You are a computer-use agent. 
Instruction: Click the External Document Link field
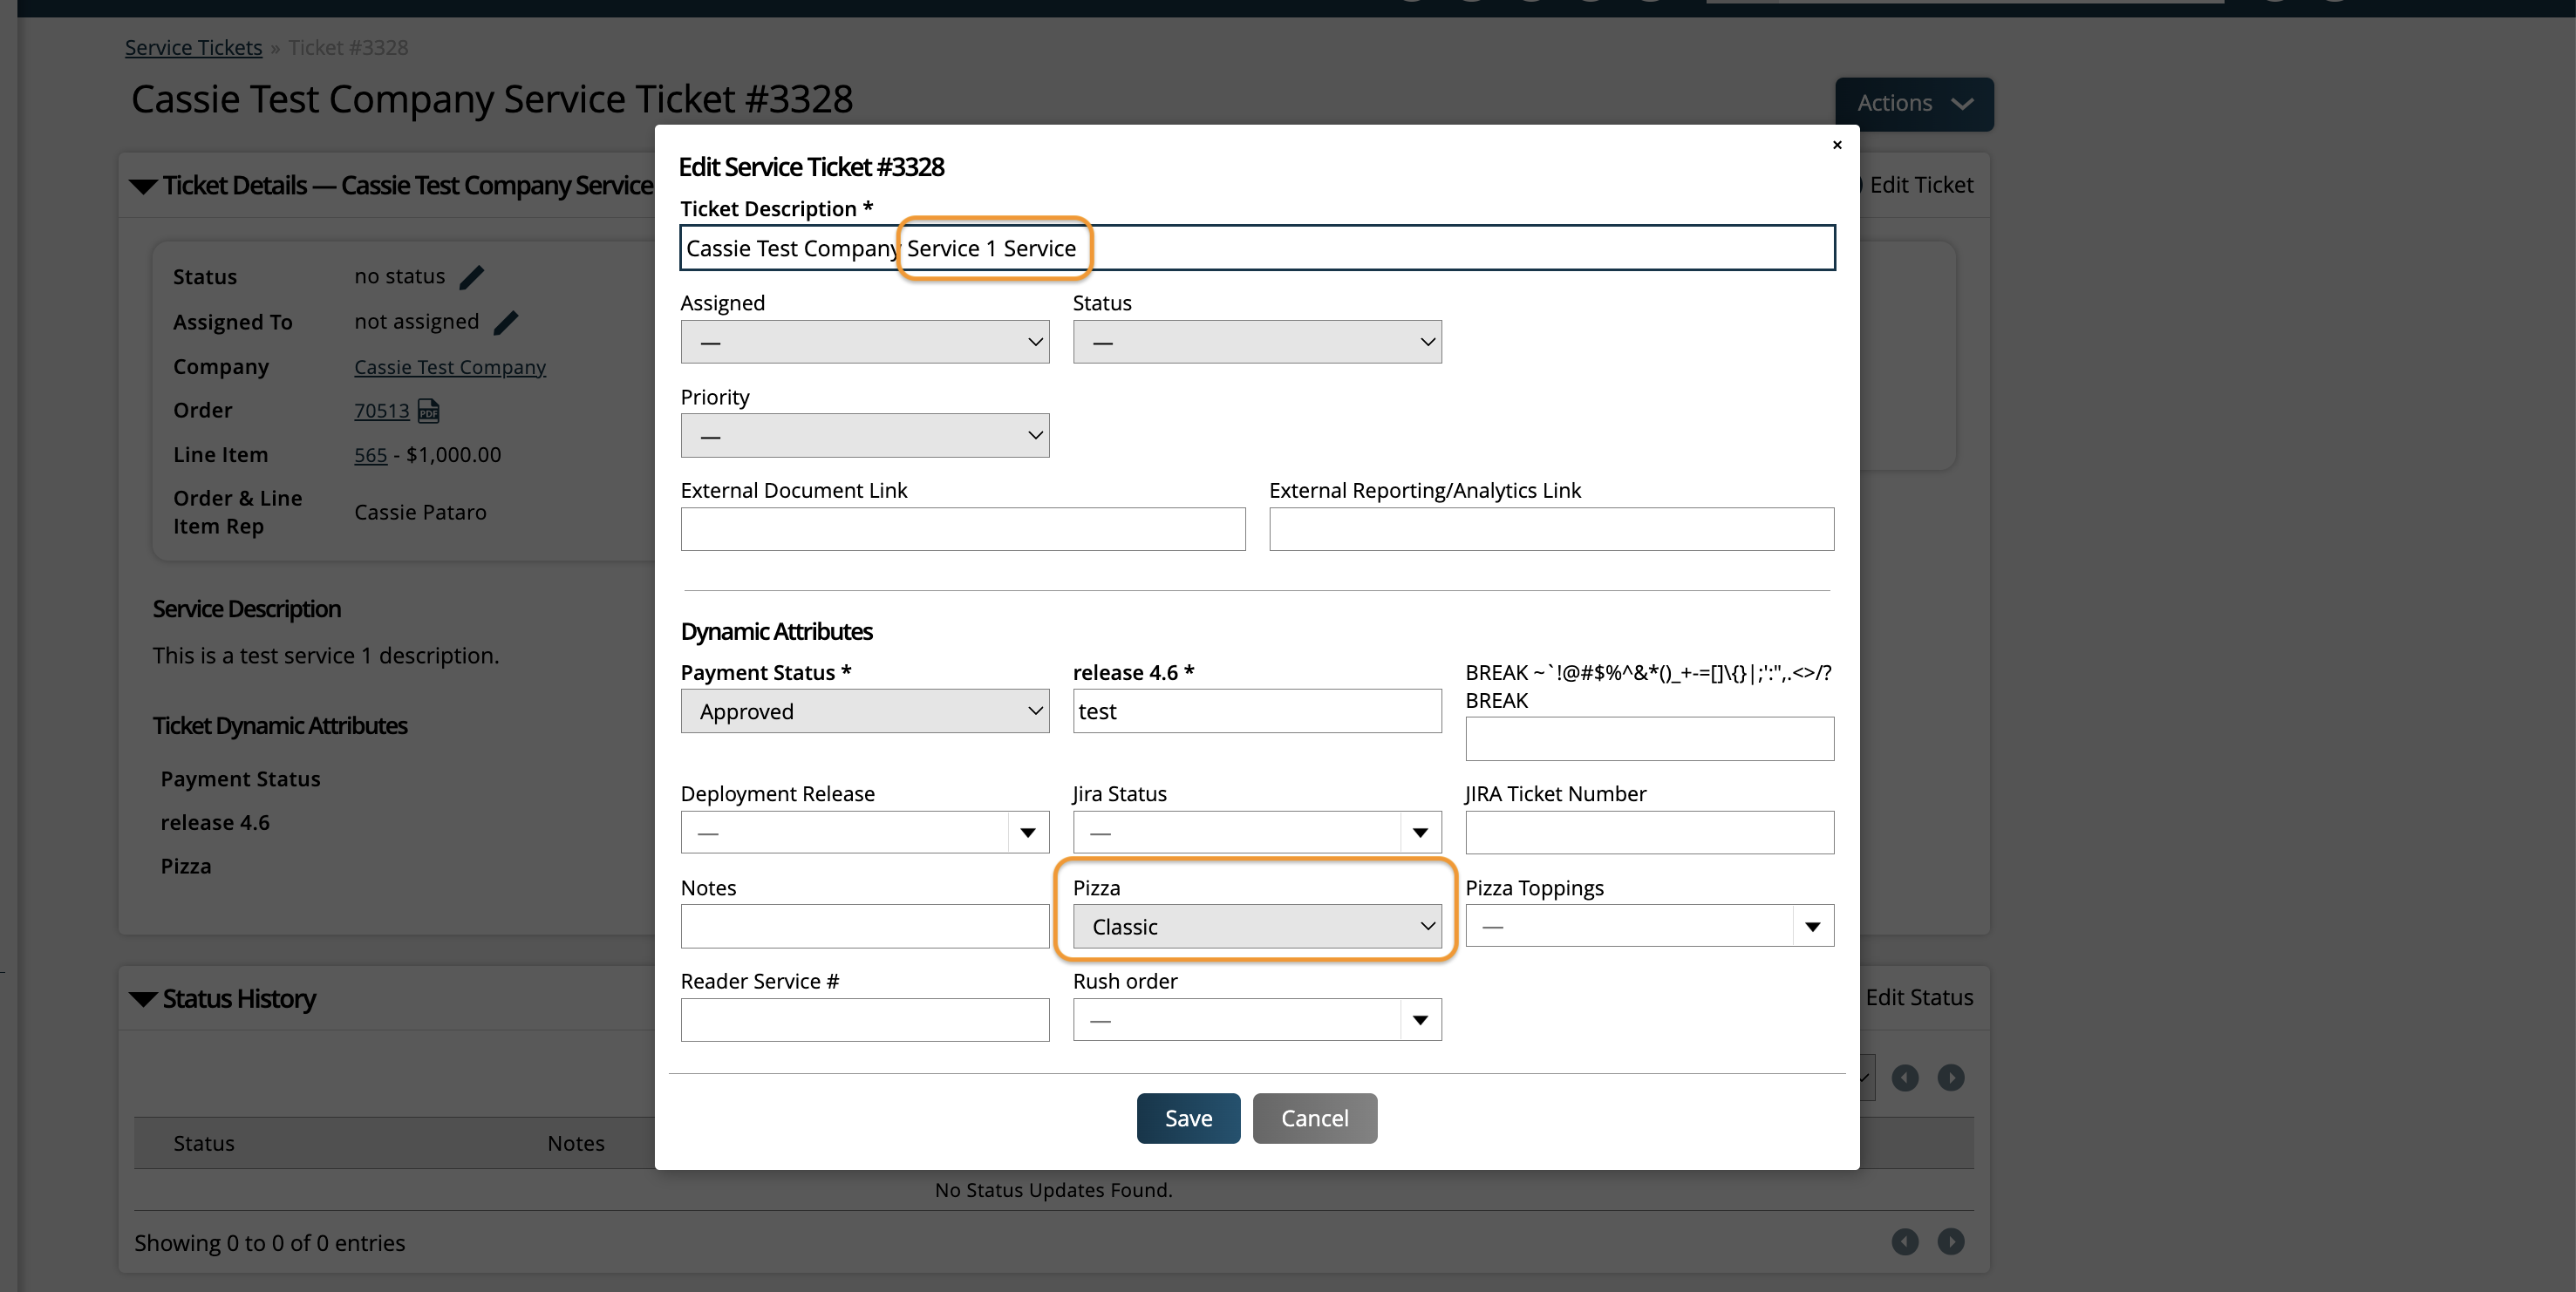click(962, 529)
